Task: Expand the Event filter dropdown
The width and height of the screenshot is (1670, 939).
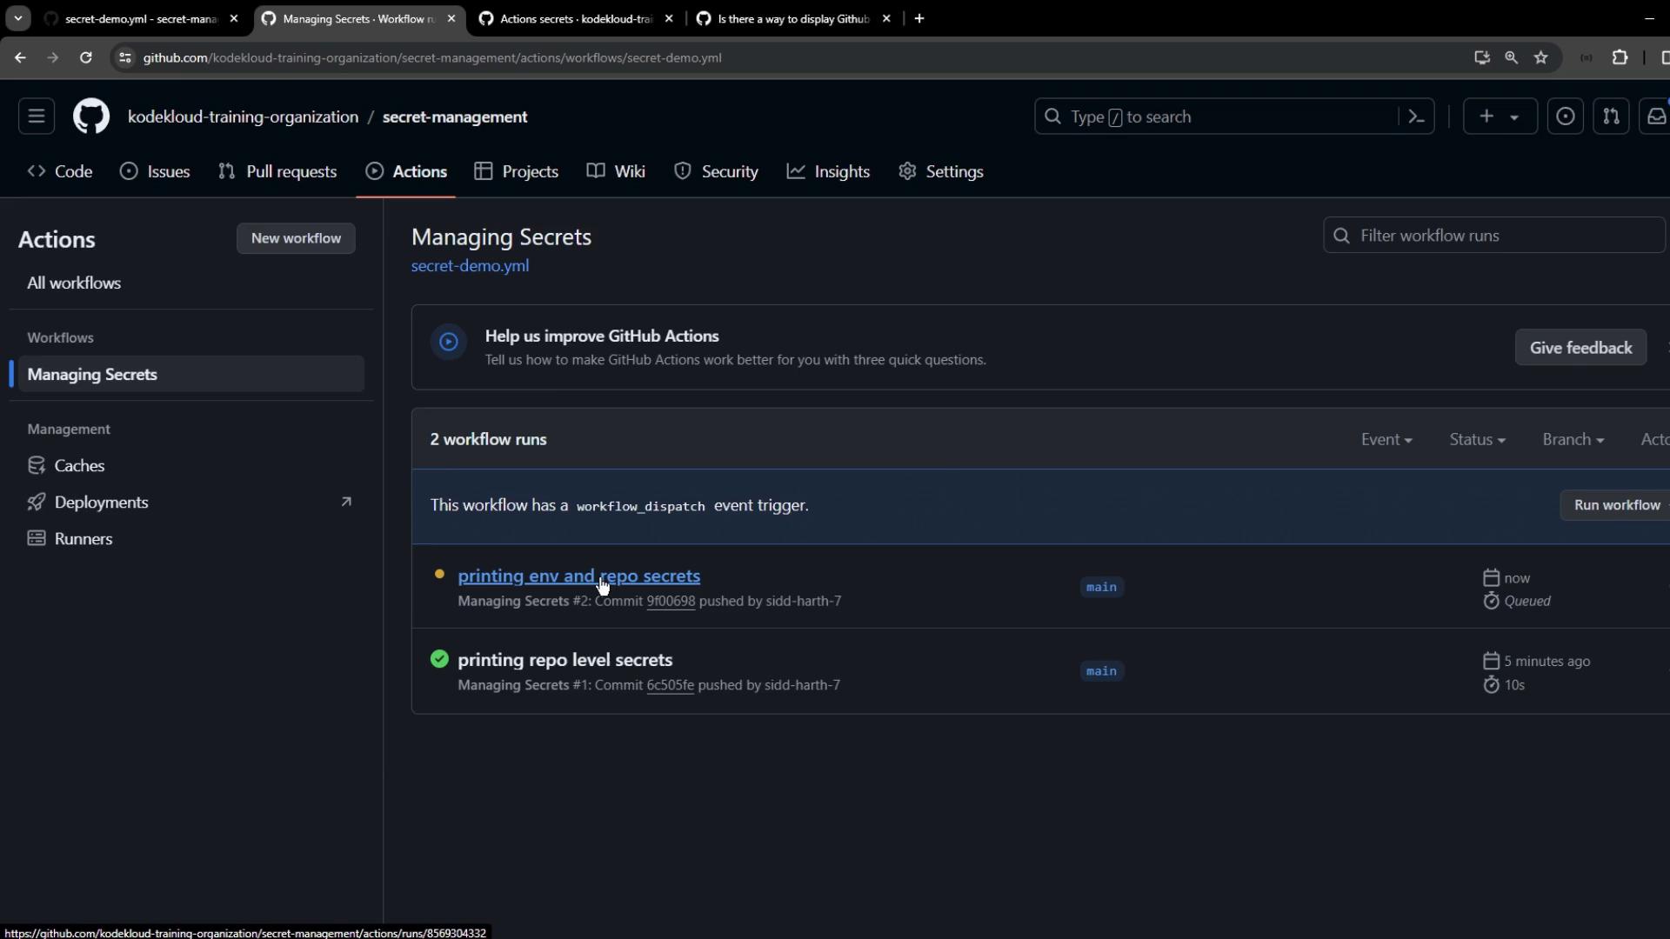Action: [x=1386, y=440]
